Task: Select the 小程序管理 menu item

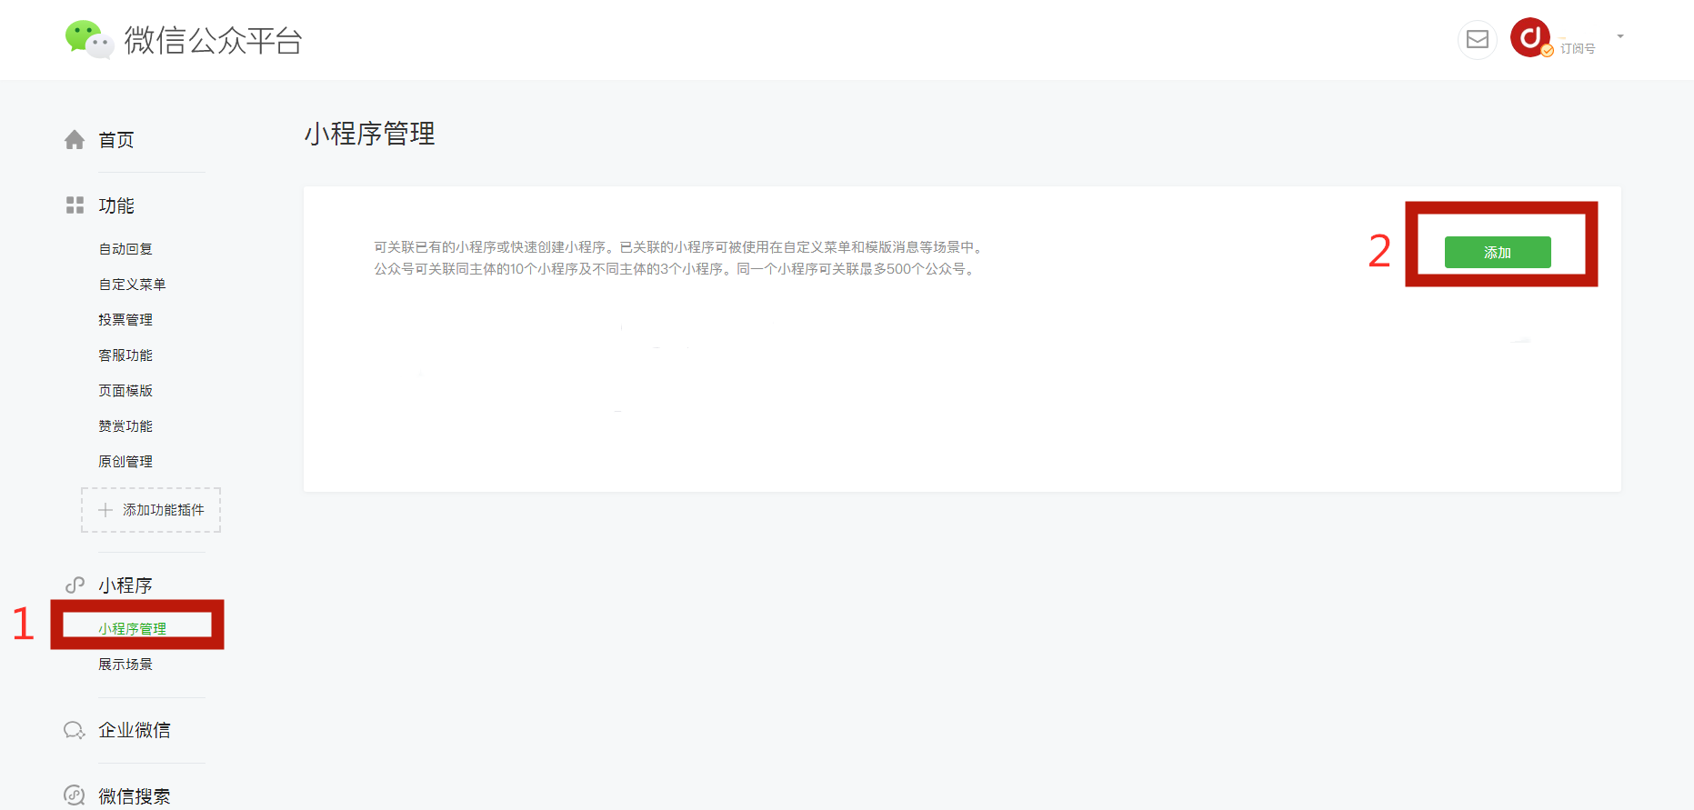Action: [133, 628]
